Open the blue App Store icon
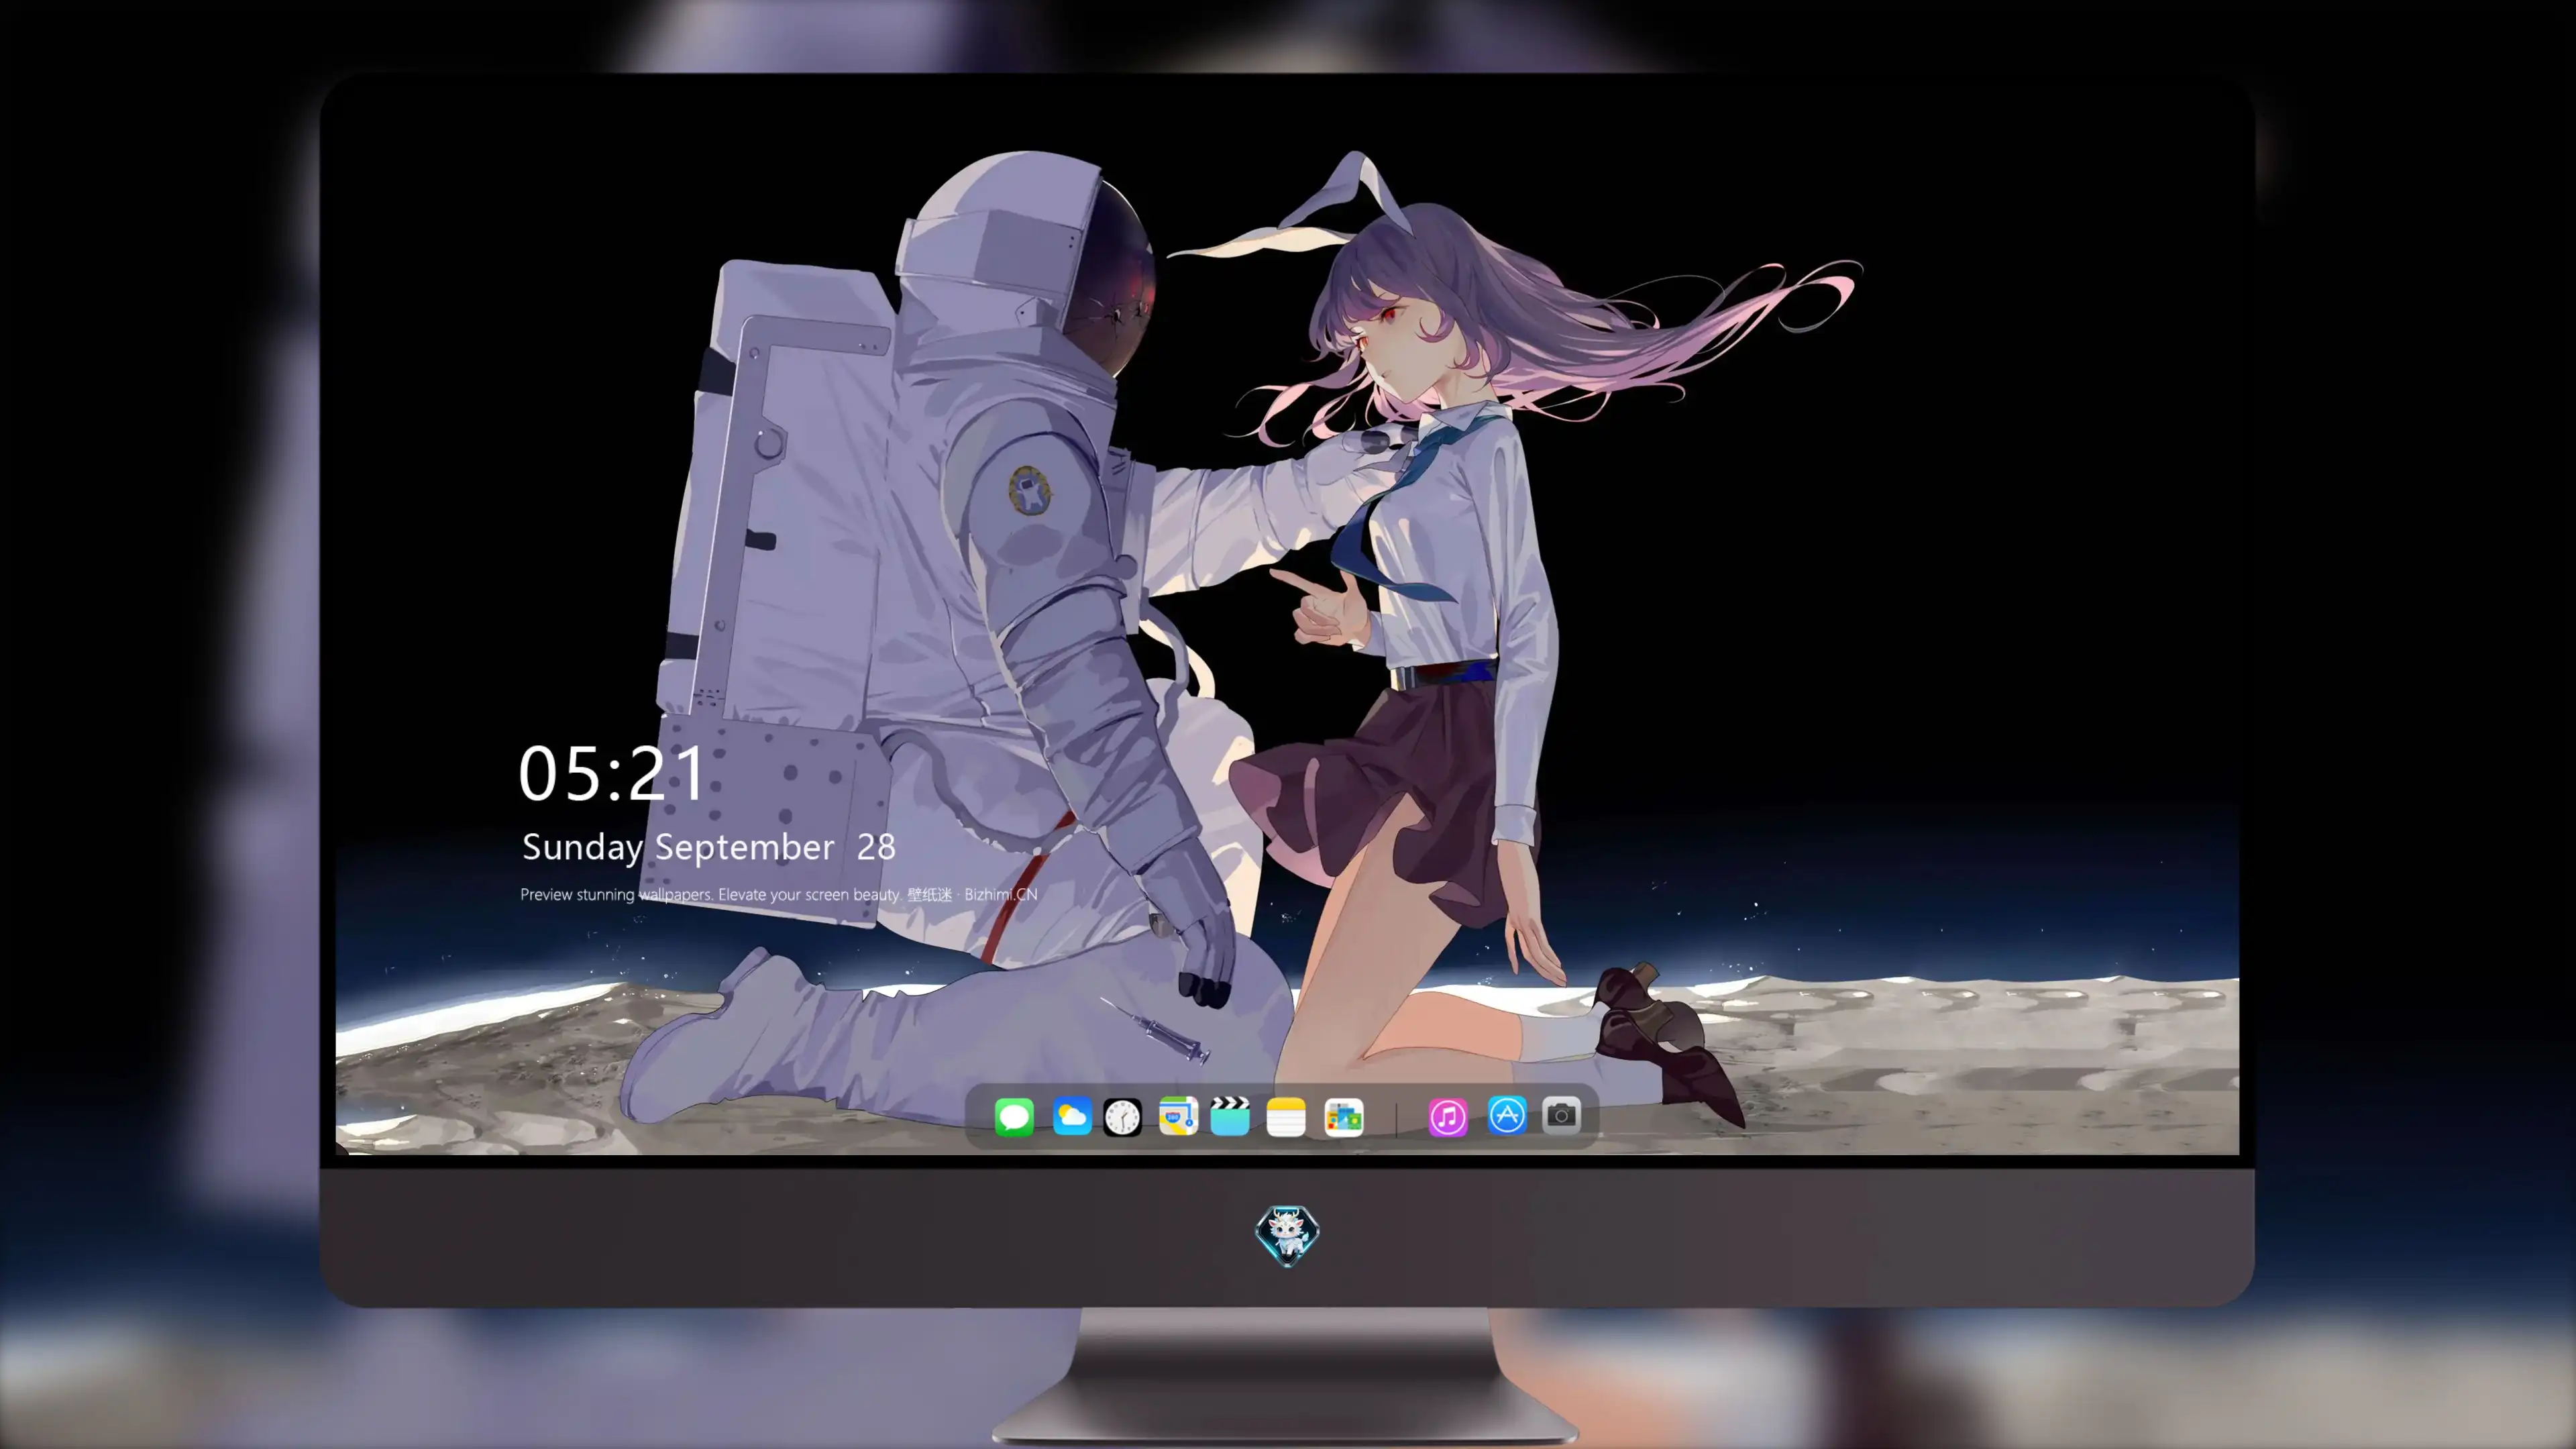The image size is (2576, 1449). click(1507, 1116)
